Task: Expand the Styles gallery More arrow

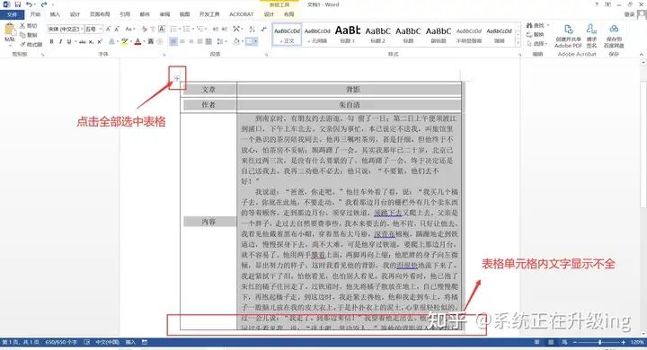Action: (x=518, y=44)
